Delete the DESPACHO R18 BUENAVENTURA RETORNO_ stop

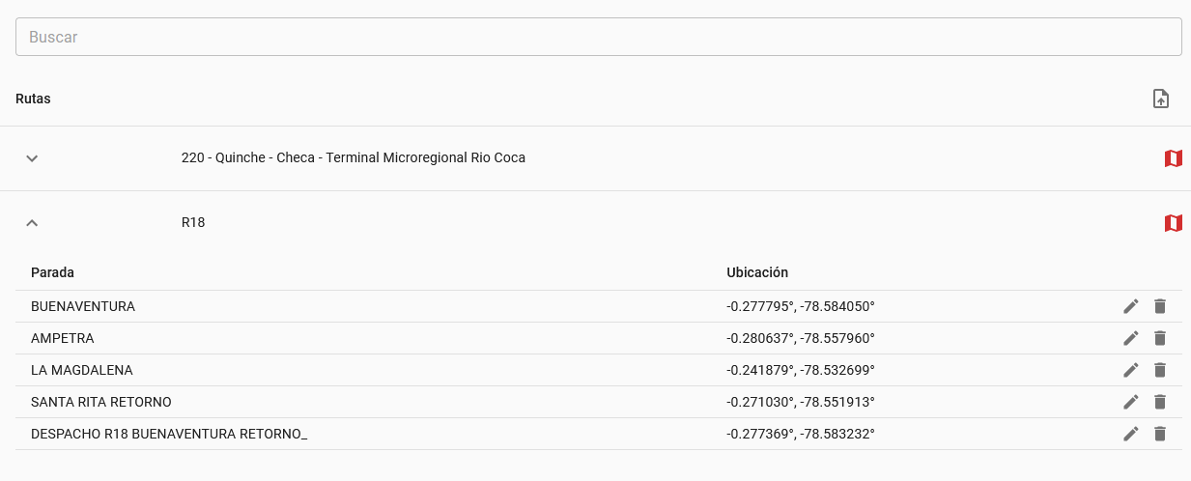coord(1160,434)
